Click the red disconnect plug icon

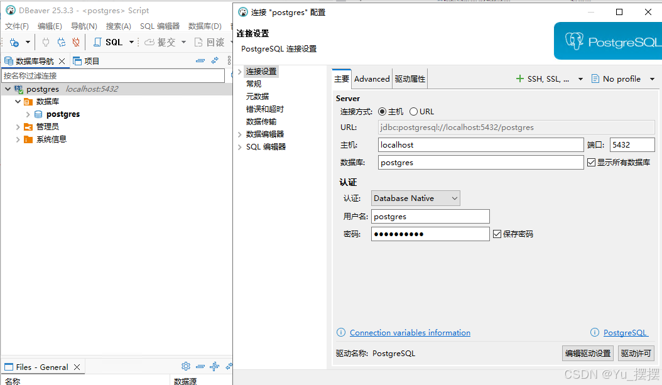pos(76,42)
